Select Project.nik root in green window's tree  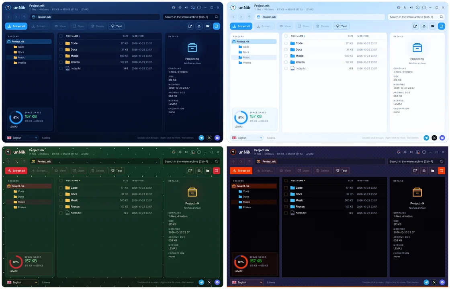(x=29, y=186)
